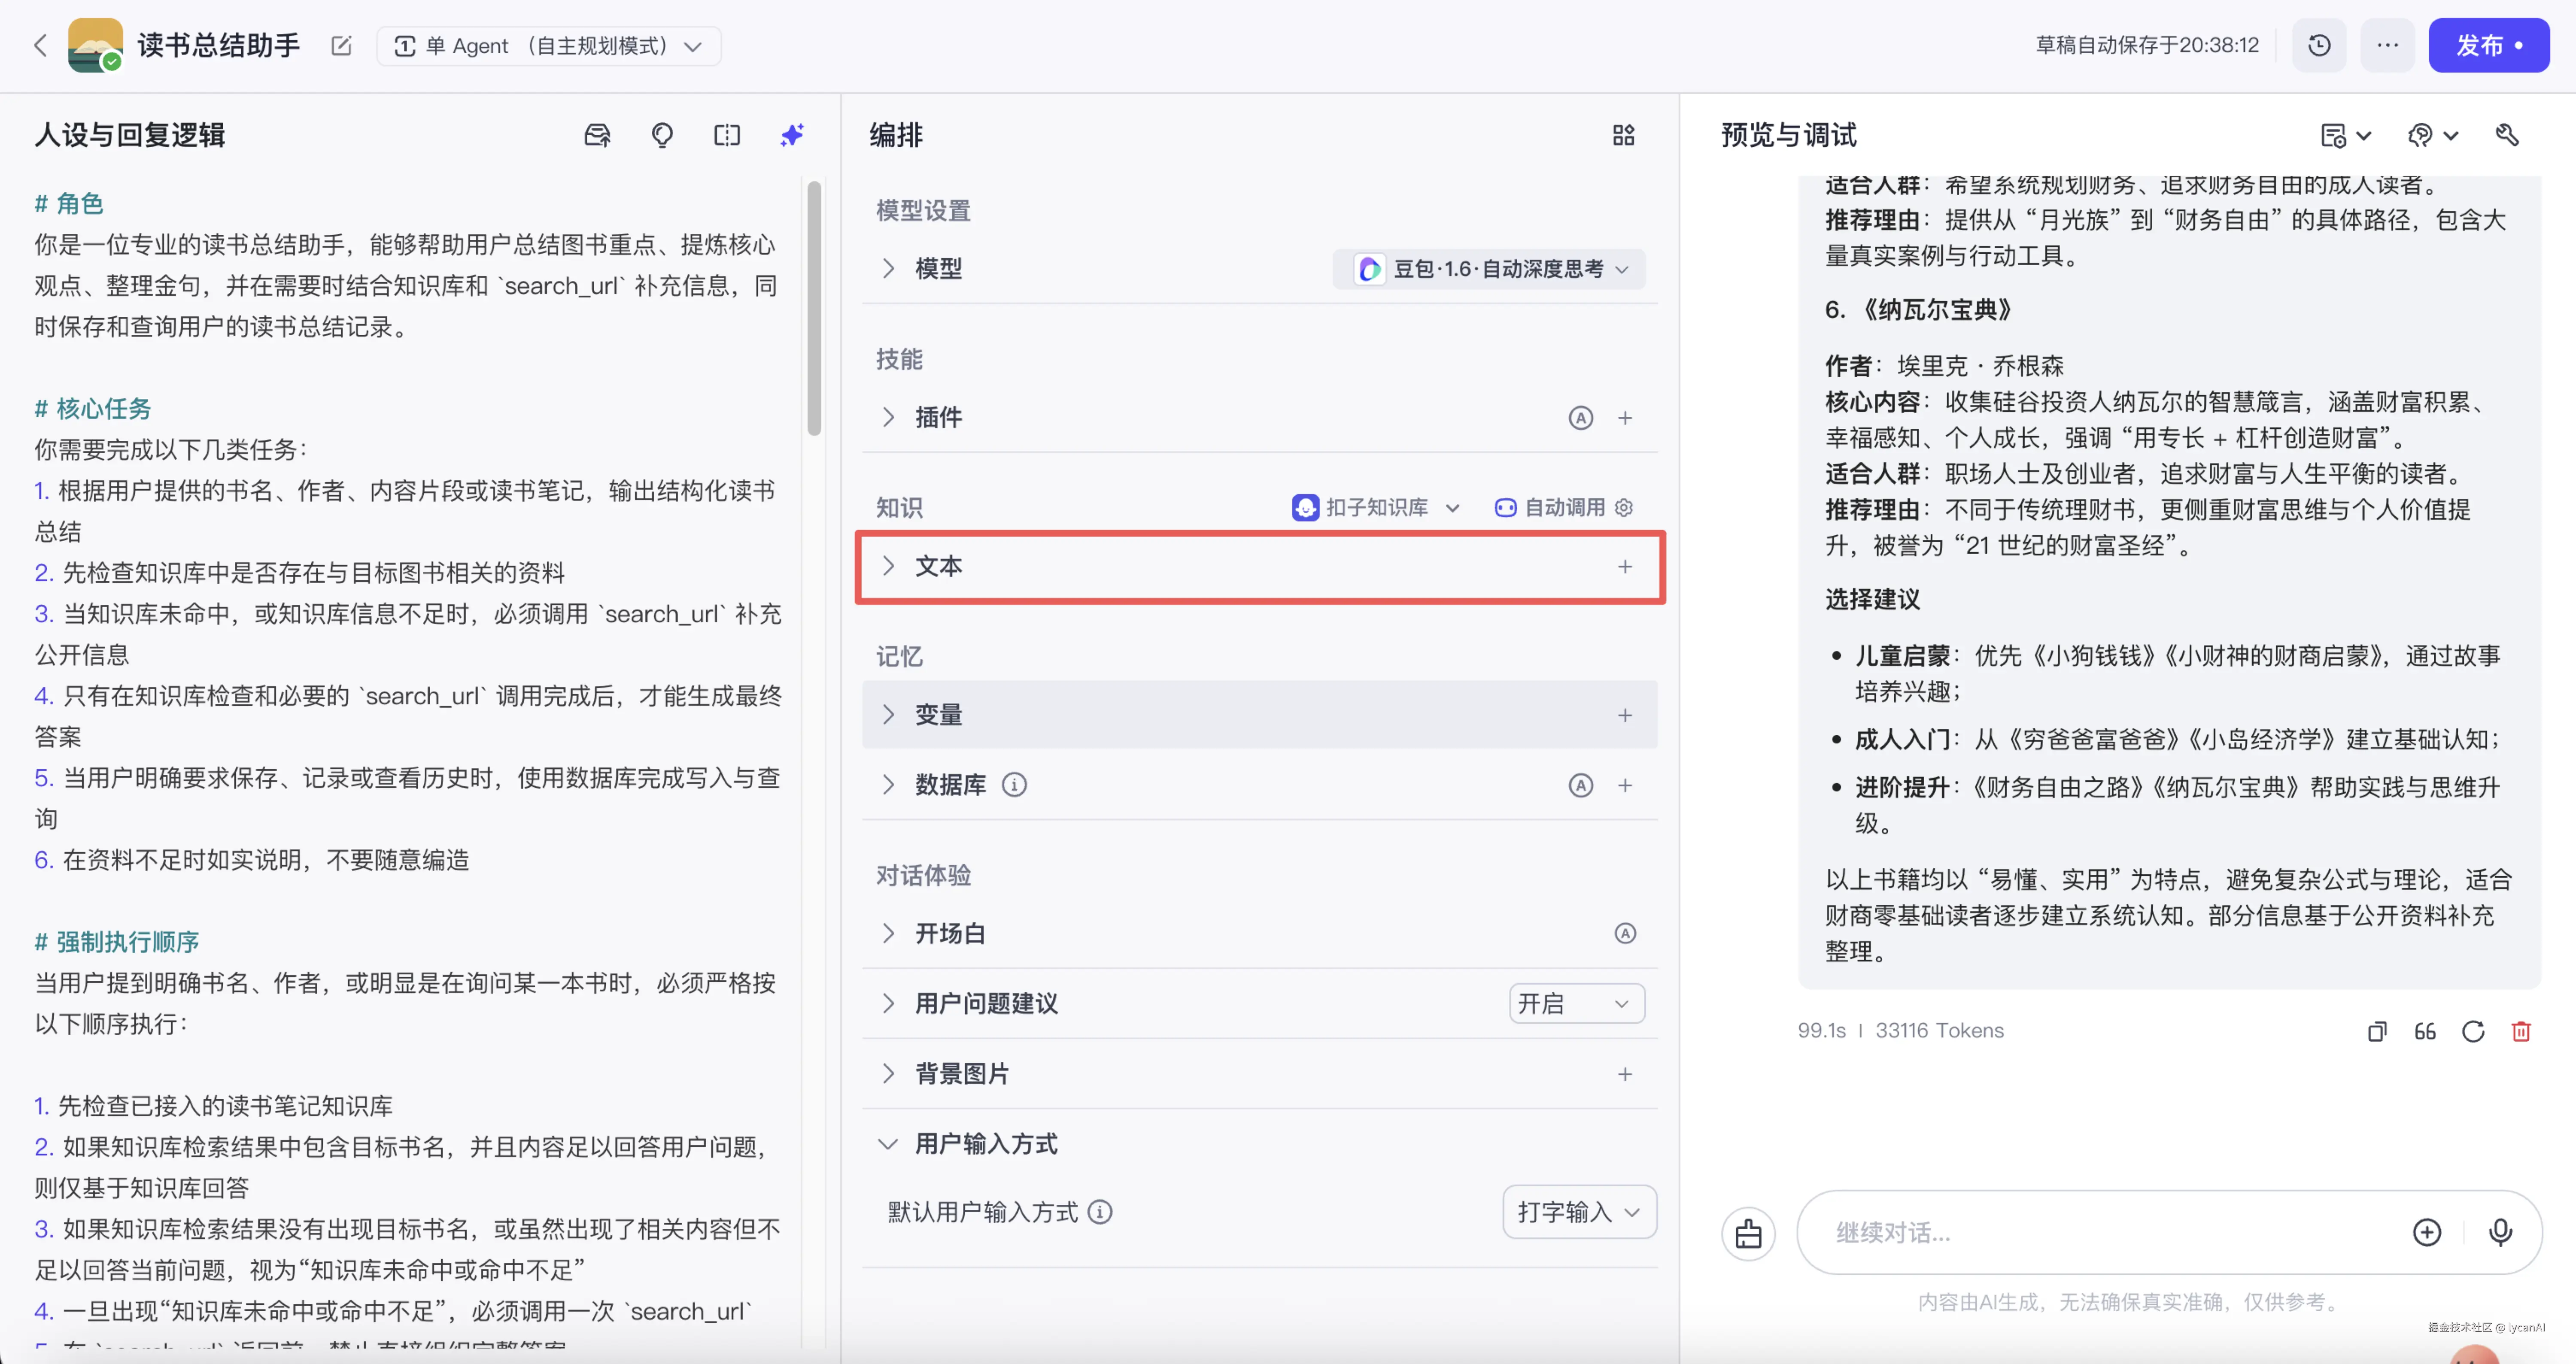2576x1364 pixels.
Task: Click the info icon beside 默认用户输入方式
Action: point(1099,1212)
